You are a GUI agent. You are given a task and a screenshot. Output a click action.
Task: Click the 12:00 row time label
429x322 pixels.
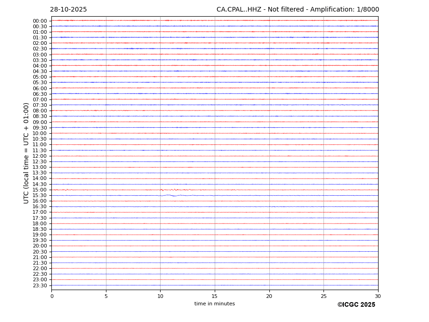coord(40,156)
